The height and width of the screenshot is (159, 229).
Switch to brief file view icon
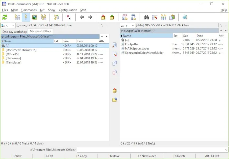tap(17, 17)
